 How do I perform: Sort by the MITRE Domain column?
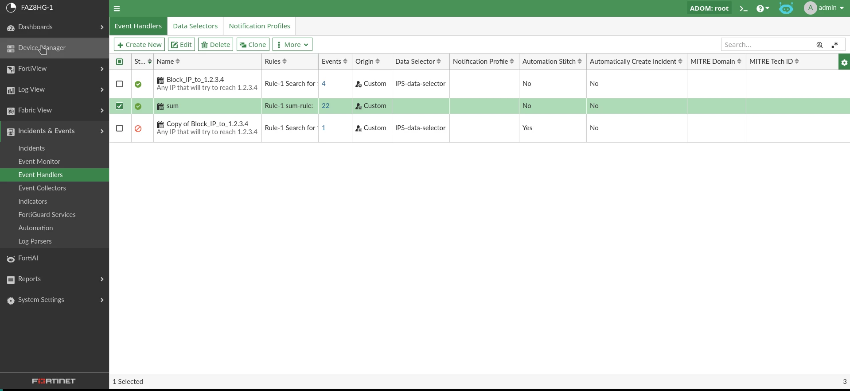point(716,62)
